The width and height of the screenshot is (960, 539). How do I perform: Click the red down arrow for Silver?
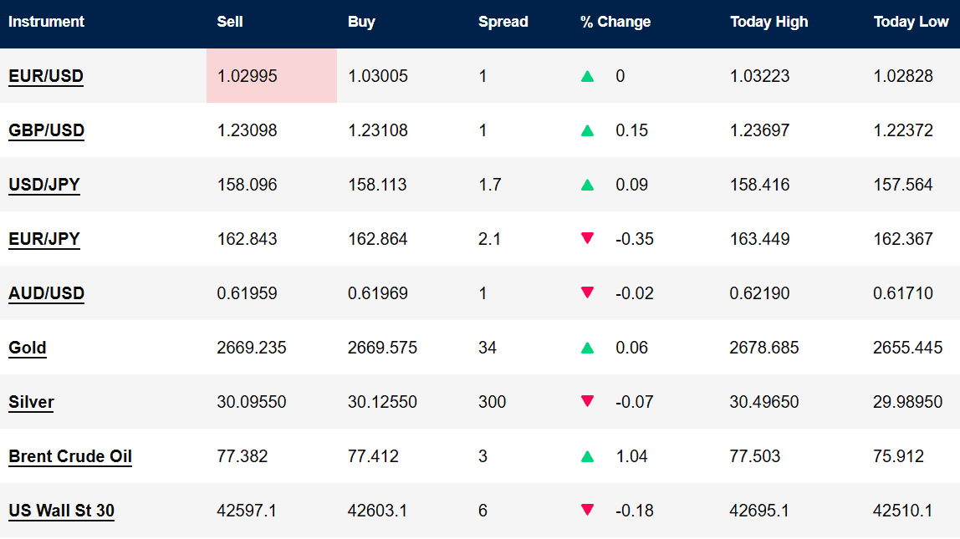coord(587,401)
